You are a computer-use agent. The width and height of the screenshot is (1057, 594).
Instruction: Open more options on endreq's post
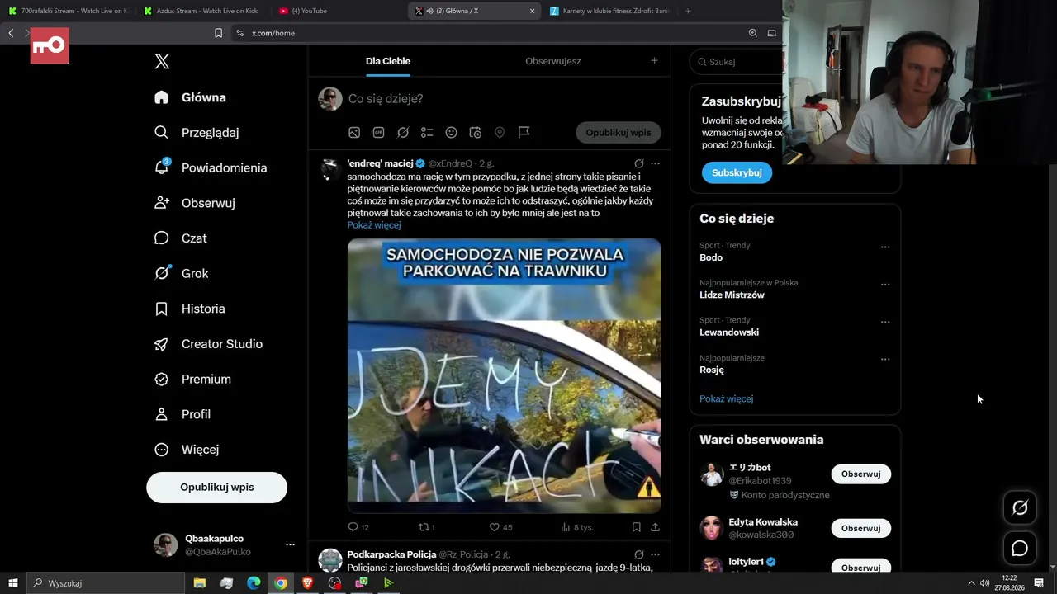(656, 163)
